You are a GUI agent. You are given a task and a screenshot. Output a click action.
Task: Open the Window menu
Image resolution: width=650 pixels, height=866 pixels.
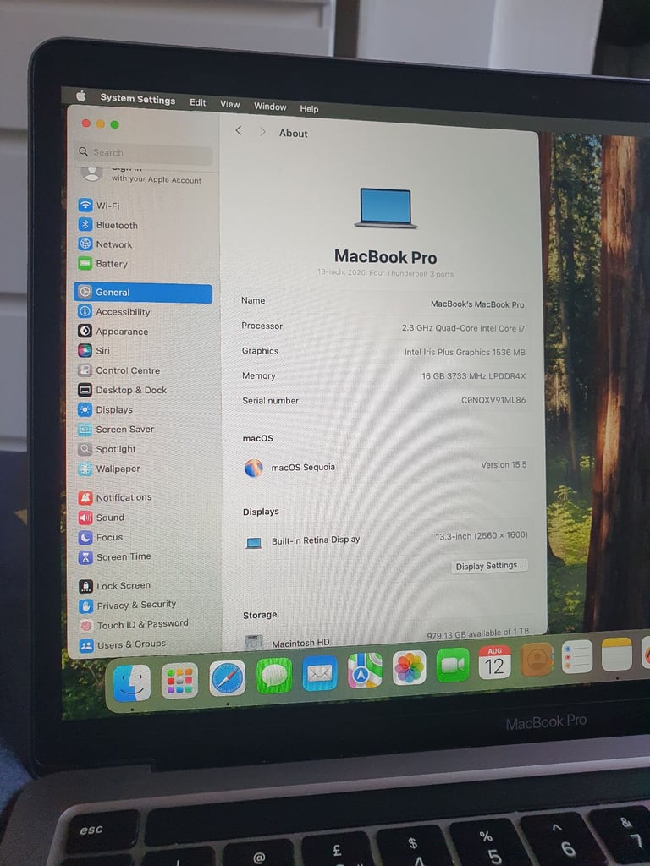coord(270,107)
